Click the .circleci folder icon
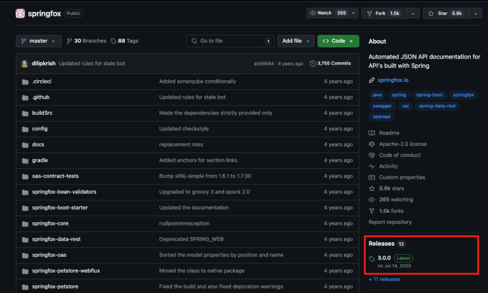 [x=25, y=81]
